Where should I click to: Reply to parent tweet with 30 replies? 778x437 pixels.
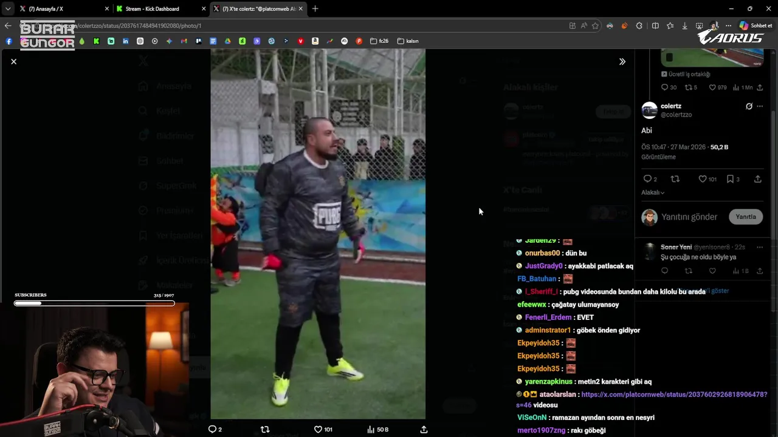[x=664, y=87]
